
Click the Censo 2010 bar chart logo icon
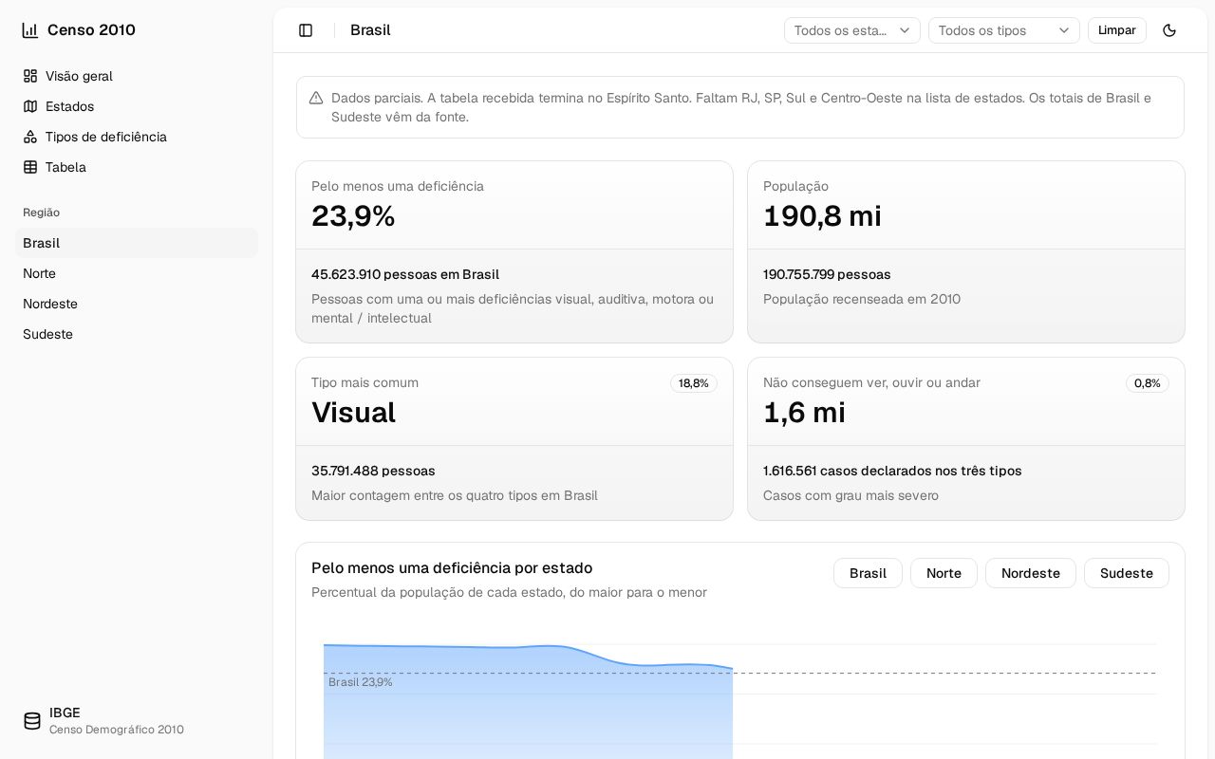(30, 30)
